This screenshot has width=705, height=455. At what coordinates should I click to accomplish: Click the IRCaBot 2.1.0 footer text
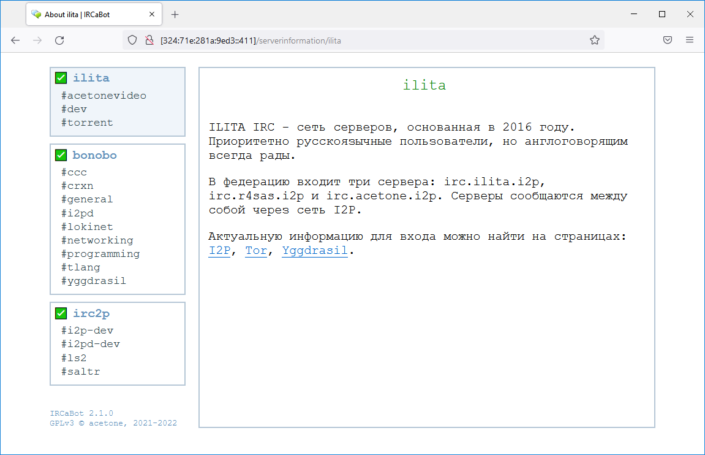pyautogui.click(x=81, y=413)
